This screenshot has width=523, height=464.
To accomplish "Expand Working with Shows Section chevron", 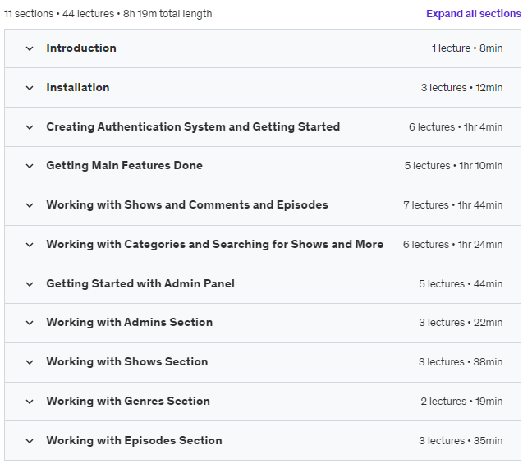I will point(30,362).
